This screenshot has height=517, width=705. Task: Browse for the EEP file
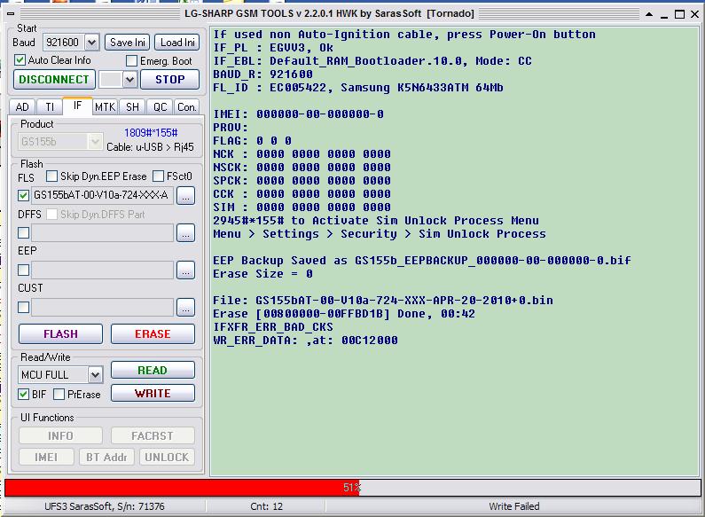(x=185, y=270)
